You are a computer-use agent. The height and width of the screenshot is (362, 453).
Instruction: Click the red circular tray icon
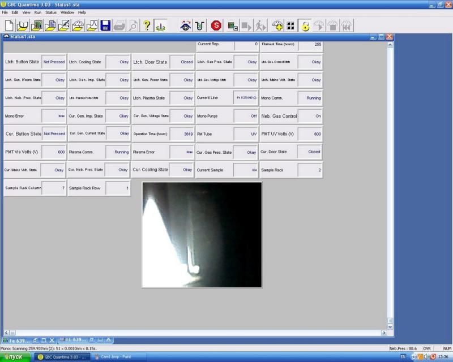[433, 357]
